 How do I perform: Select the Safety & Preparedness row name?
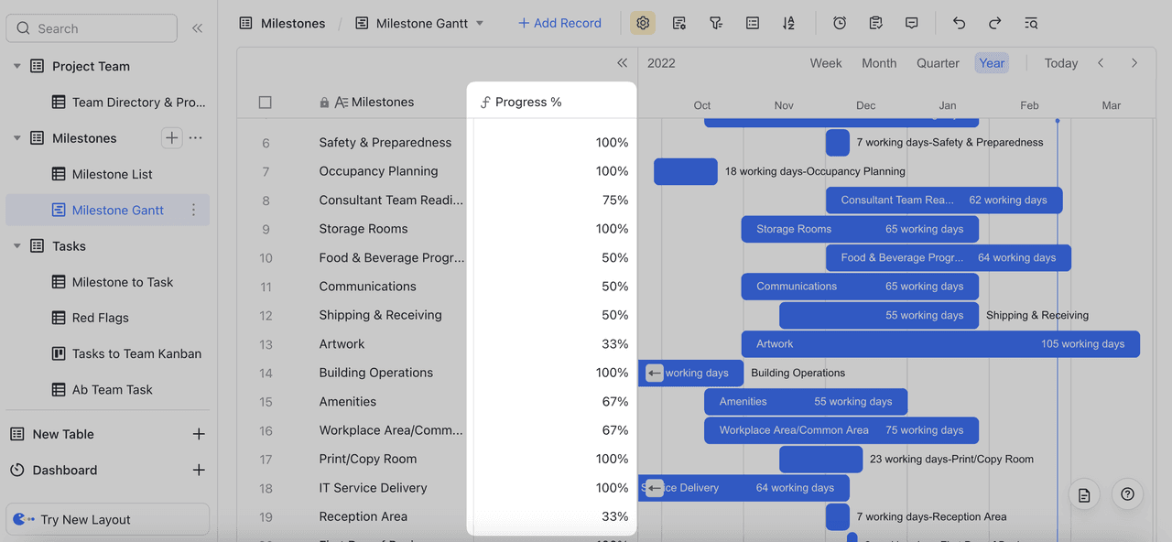(x=385, y=143)
